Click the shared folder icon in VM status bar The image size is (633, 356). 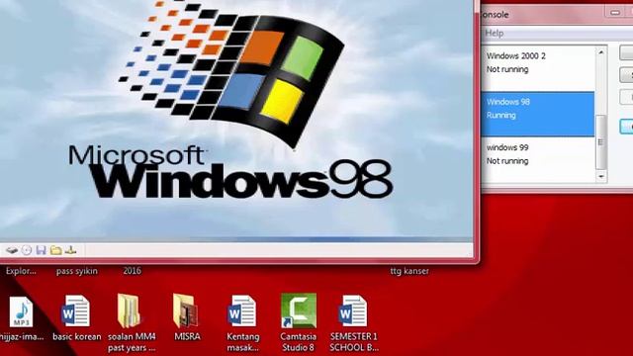(56, 250)
